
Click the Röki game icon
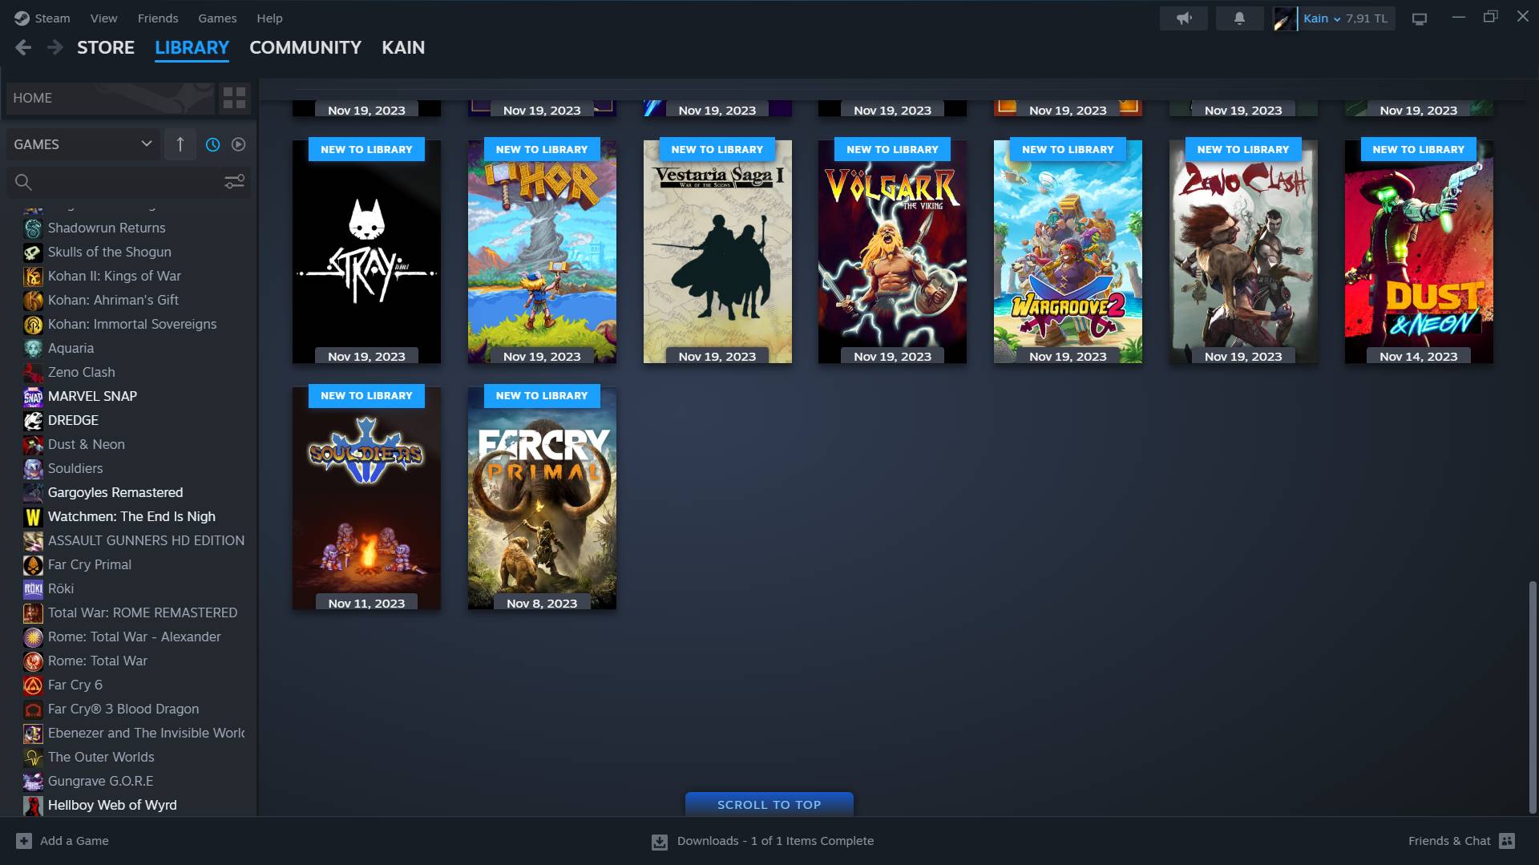[x=33, y=589]
